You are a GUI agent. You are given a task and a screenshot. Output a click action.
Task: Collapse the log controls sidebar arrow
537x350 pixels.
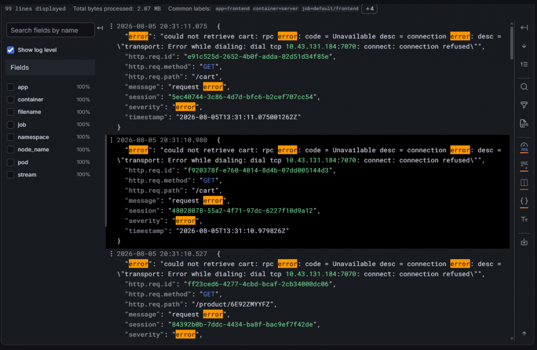tap(524, 28)
